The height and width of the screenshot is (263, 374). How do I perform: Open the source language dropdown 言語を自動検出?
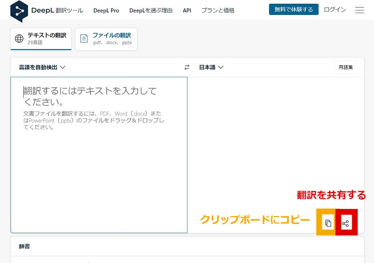(x=42, y=67)
